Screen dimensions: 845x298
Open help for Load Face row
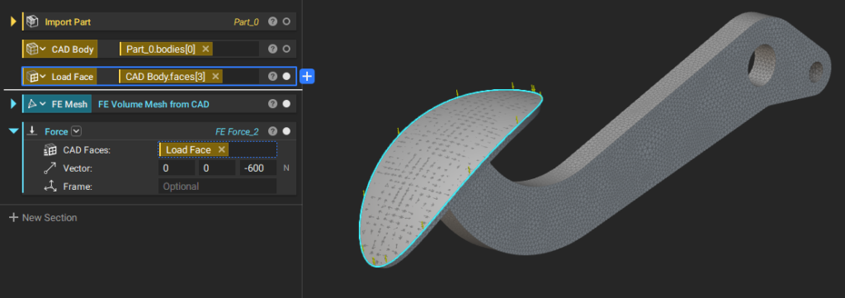coord(272,77)
